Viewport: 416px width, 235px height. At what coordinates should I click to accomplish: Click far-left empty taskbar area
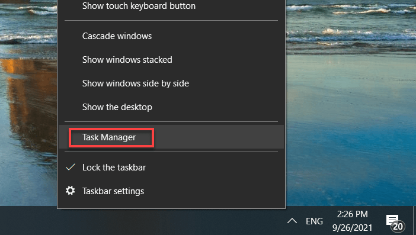tap(27, 221)
